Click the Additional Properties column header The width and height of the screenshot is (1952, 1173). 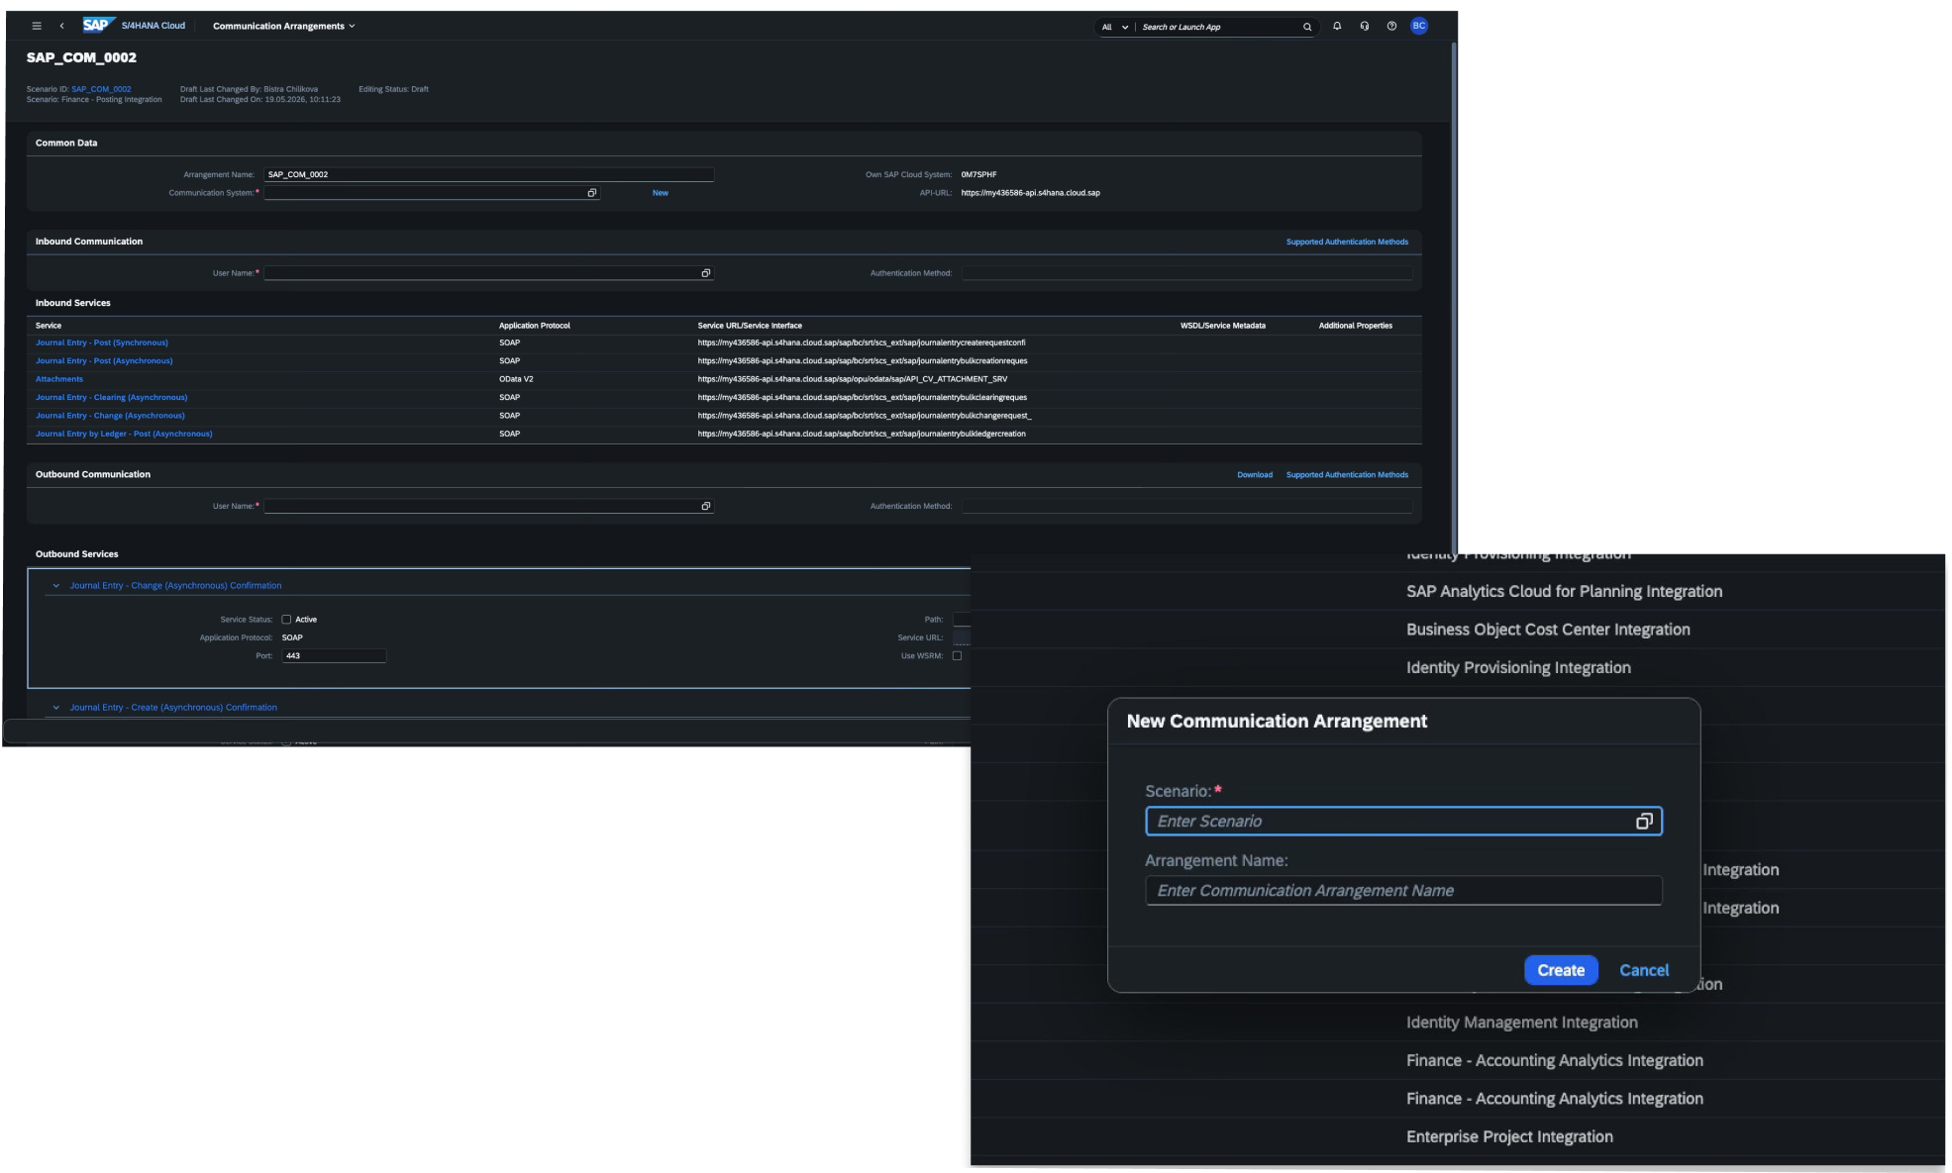(x=1356, y=326)
